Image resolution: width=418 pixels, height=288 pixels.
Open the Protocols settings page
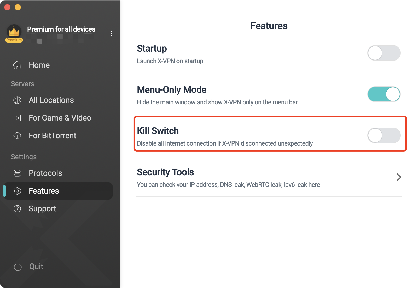45,173
